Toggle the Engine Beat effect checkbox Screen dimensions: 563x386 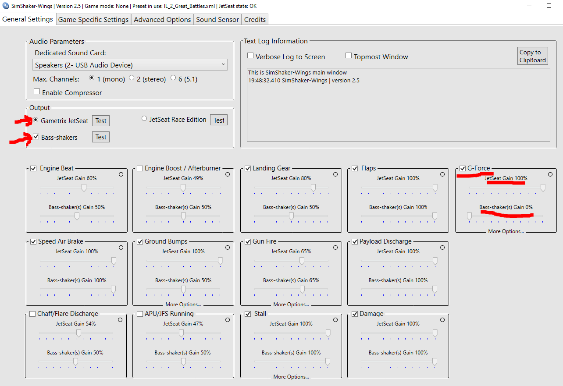click(33, 168)
